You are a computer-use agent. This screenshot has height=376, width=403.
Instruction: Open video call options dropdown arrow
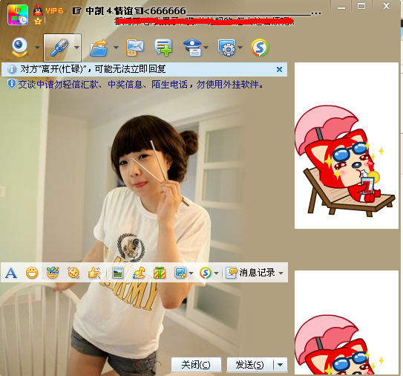click(x=37, y=48)
